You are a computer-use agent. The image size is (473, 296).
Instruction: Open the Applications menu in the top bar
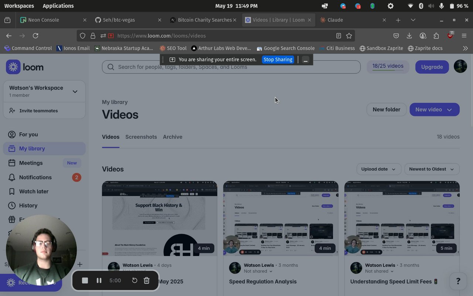pyautogui.click(x=58, y=6)
